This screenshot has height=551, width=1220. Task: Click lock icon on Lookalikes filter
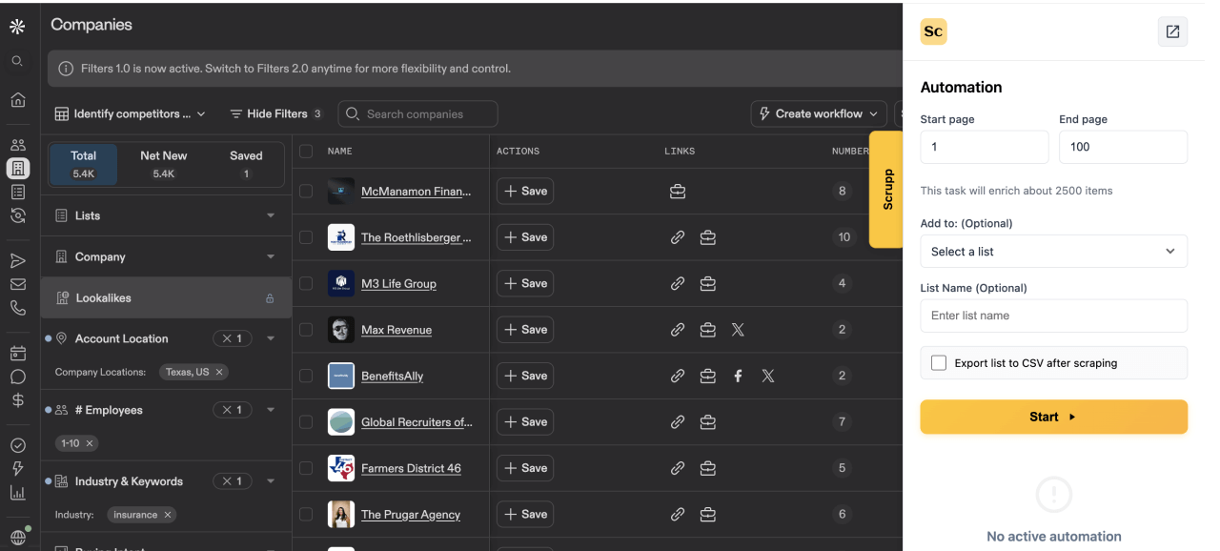[x=270, y=298]
